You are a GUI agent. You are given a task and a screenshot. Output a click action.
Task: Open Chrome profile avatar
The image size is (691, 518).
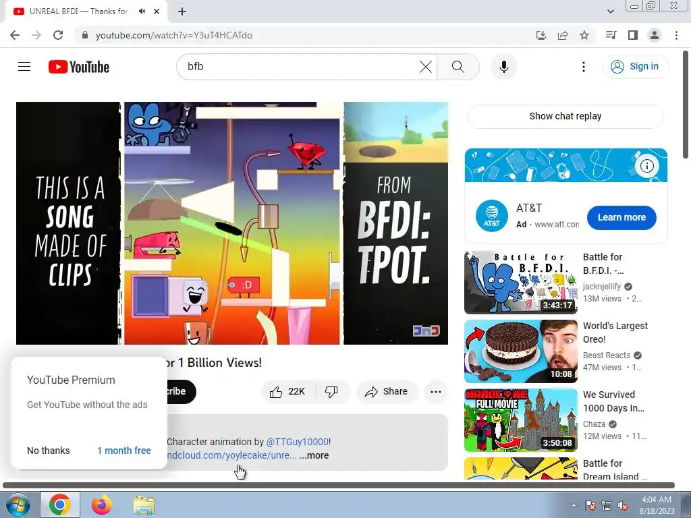coord(655,35)
